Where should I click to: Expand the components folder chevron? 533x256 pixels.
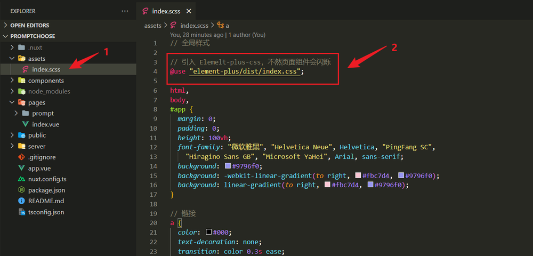[12, 81]
